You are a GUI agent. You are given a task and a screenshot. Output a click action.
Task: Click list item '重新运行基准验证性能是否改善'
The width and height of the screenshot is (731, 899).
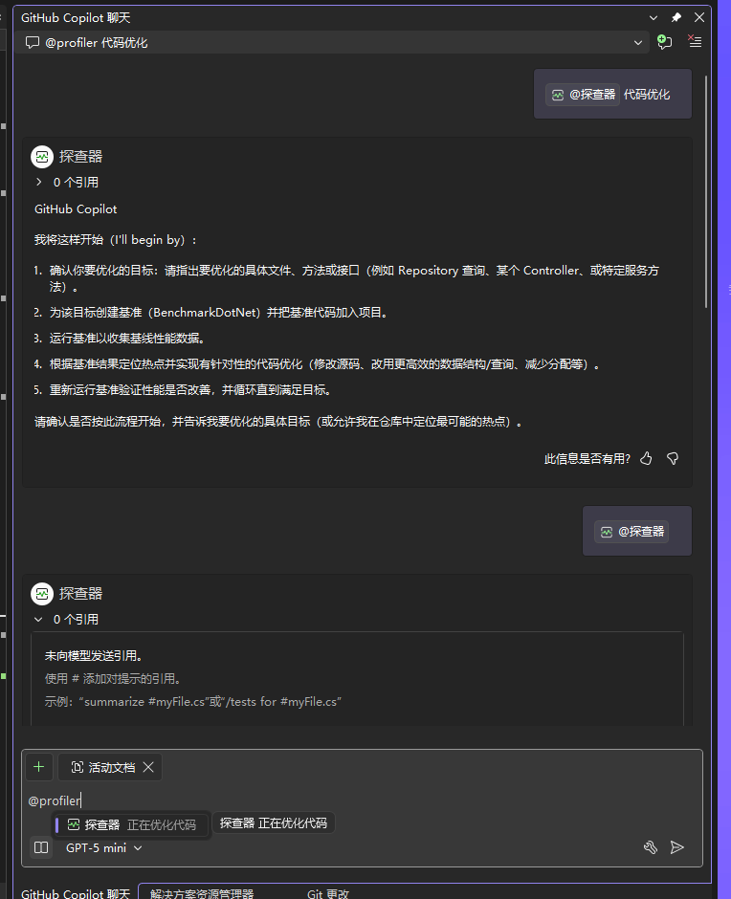point(191,390)
